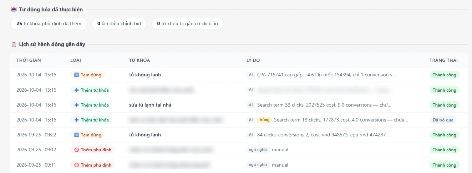The image size is (472, 173).
Task: Click the ngữ nghĩa tag in 09:12 row
Action: pos(258,150)
